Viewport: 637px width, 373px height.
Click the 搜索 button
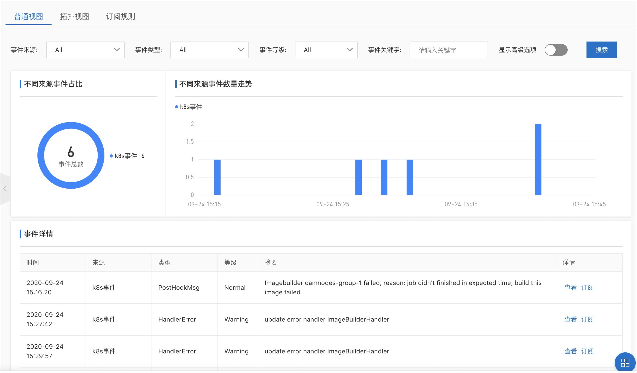click(x=601, y=50)
